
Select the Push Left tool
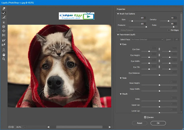tap(4, 35)
